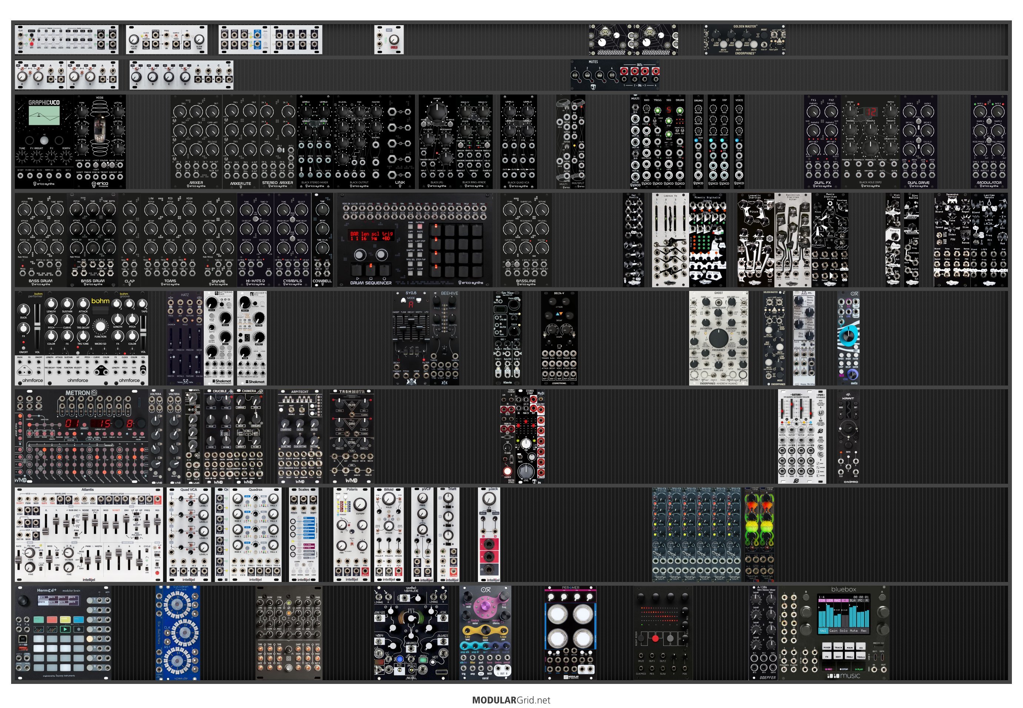Screen dimensions: 1023x708
Task: Select the Hermod+ modular brain module
Action: pos(63,633)
